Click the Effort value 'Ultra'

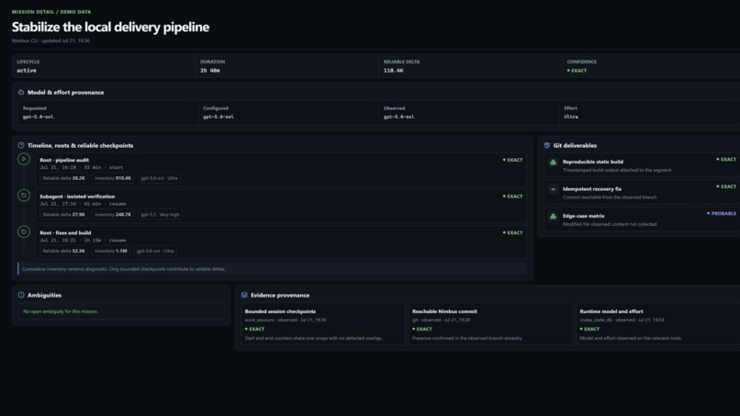click(570, 117)
